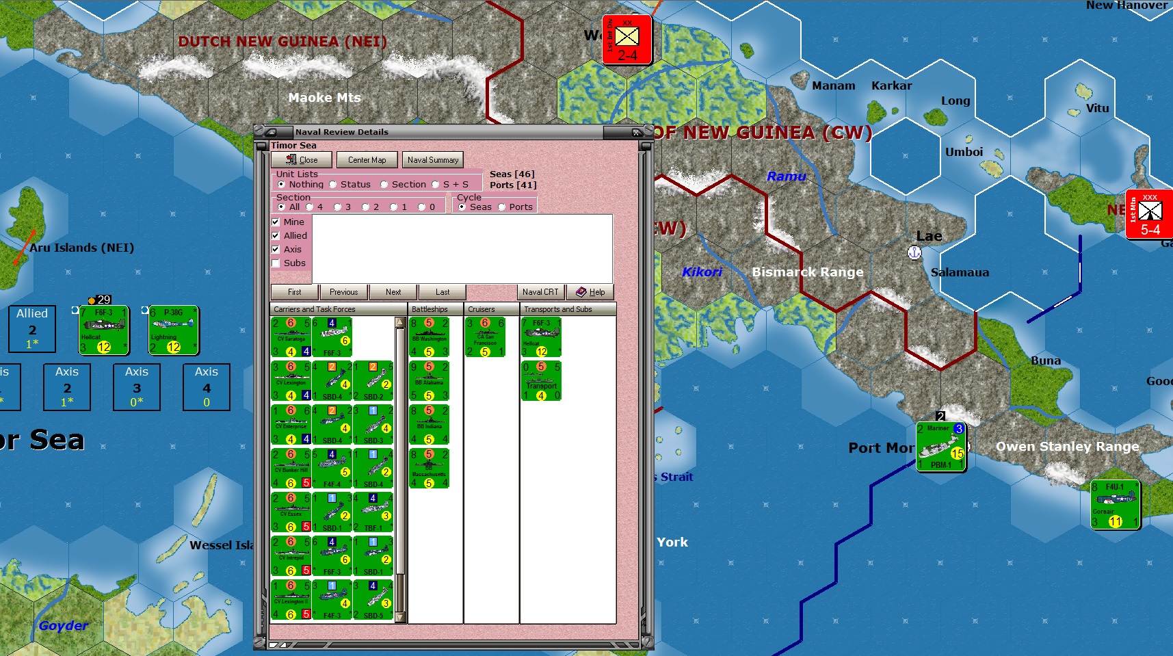Select the CV Intrepid carrier counter

point(291,556)
